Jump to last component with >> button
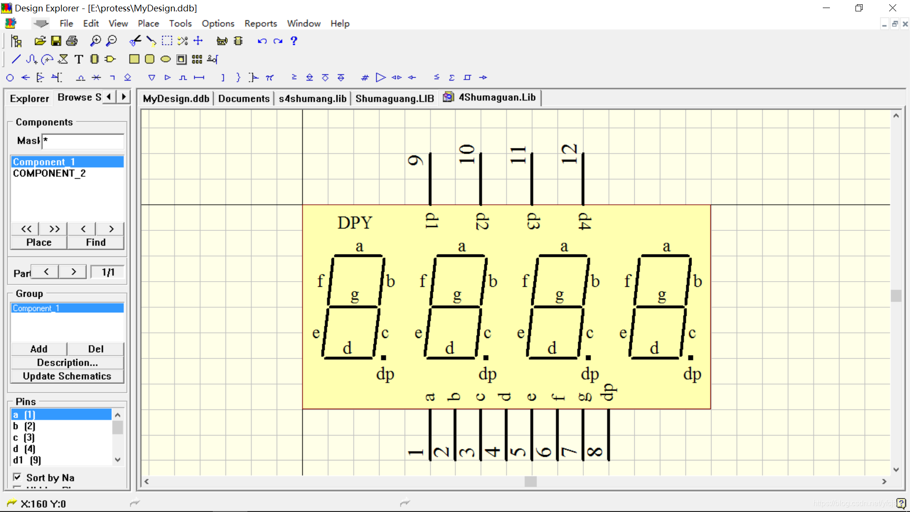The height and width of the screenshot is (512, 910). click(54, 229)
